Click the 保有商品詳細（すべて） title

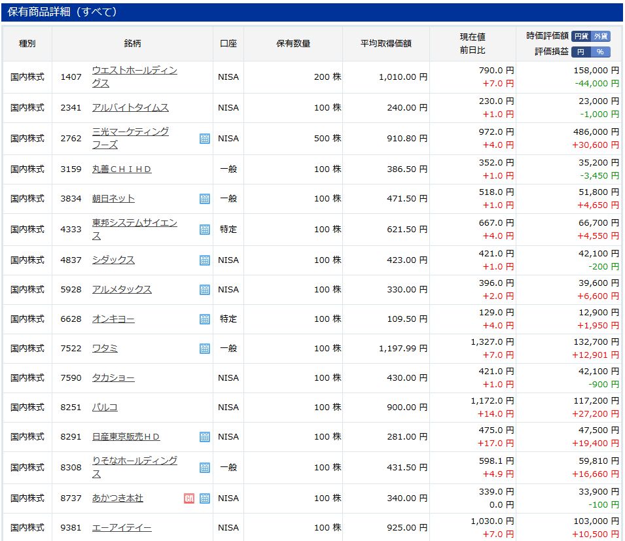coord(62,12)
